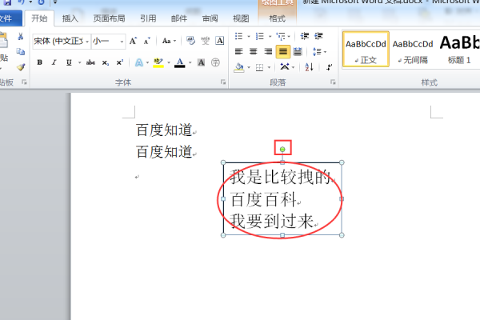This screenshot has height=320, width=480.
Task: Switch to the 邮件 tab
Action: [179, 18]
